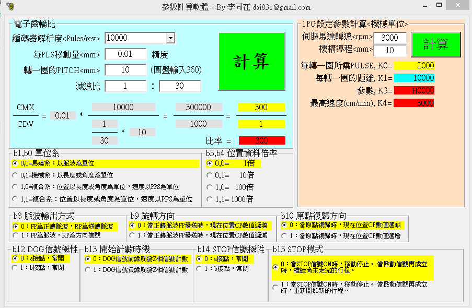This screenshot has height=308, width=472.
Task: Click the cyan K1 distance result box
Action: point(414,78)
